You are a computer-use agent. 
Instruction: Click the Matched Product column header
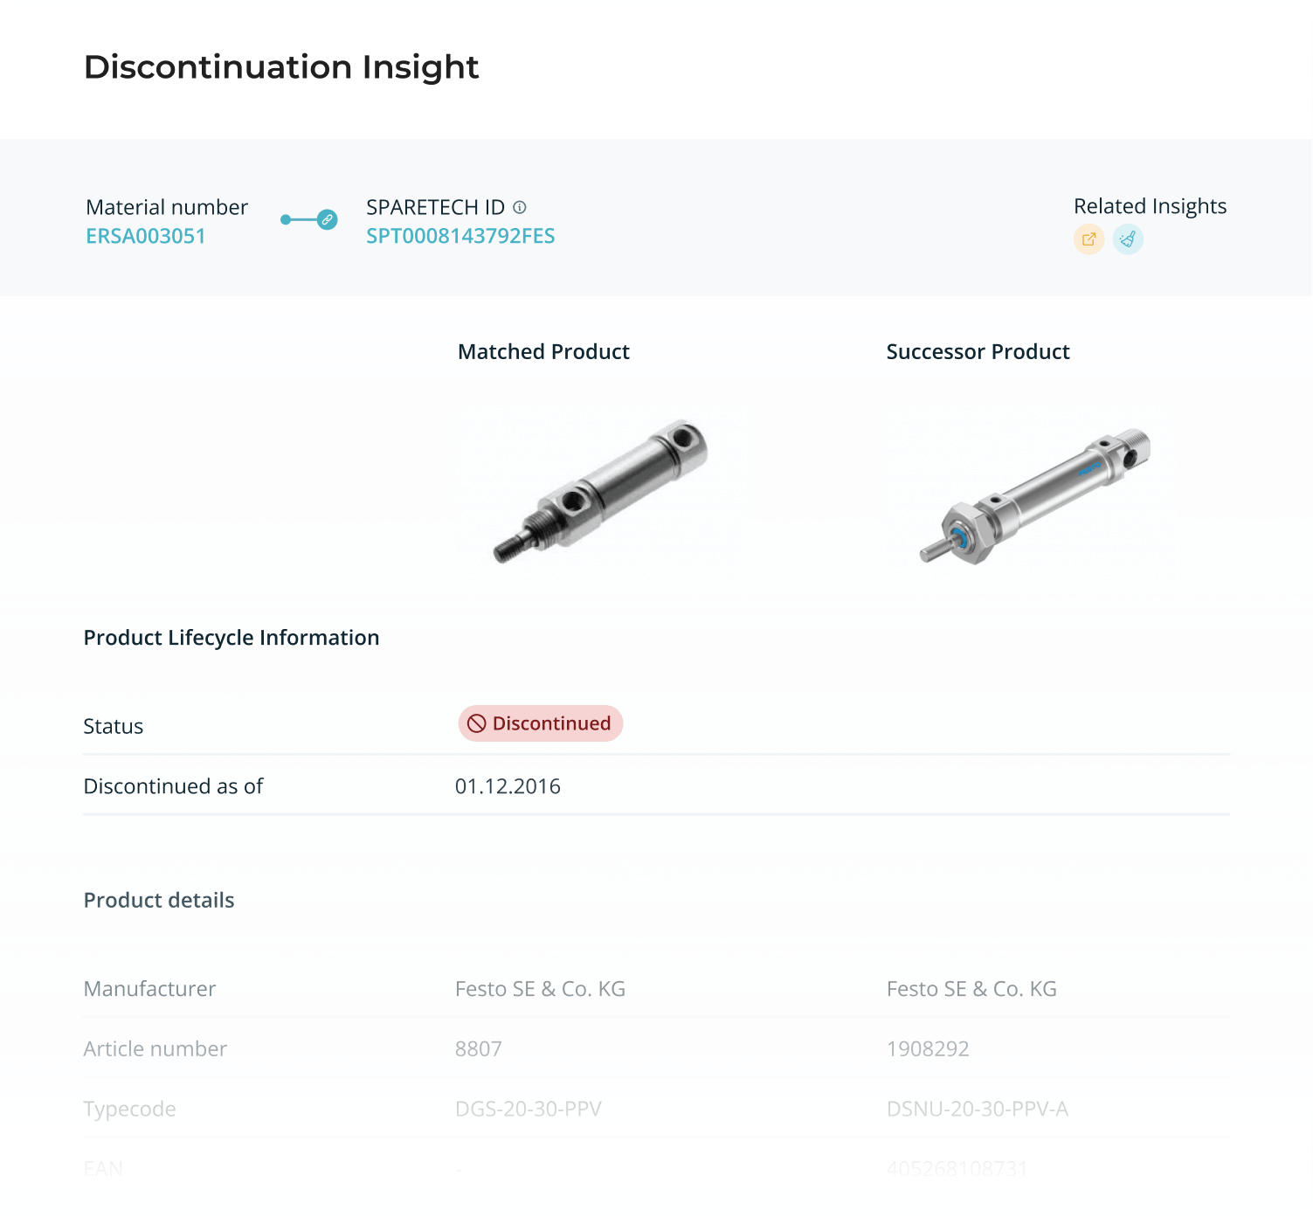tap(543, 352)
